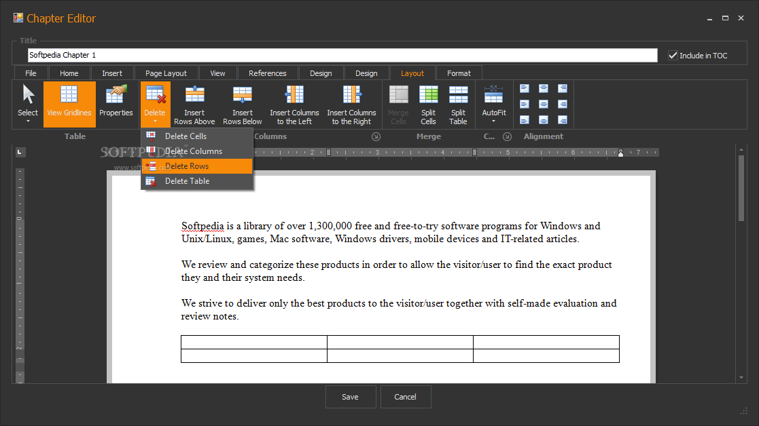Click the chapter Title input field

[x=342, y=55]
